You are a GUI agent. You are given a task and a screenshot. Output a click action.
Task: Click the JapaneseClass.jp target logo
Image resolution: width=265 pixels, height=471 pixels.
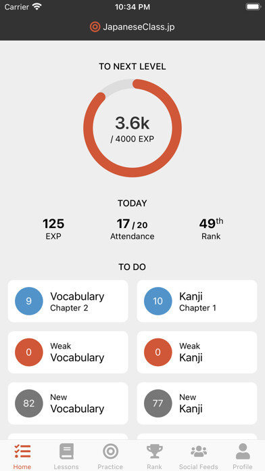click(95, 27)
